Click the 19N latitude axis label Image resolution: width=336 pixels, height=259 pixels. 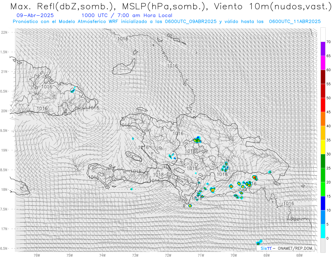4,150
